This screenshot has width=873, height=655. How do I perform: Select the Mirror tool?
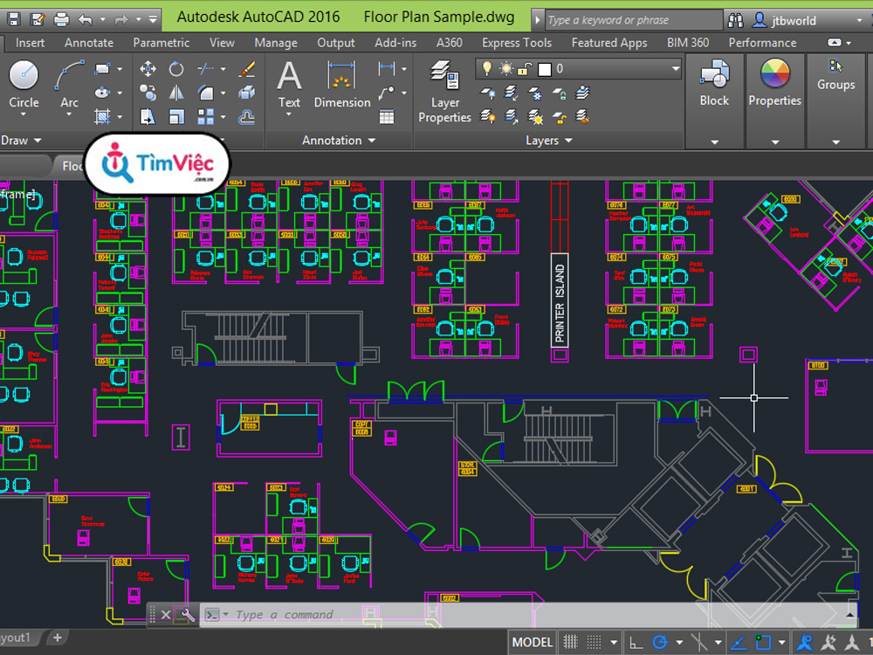(176, 93)
